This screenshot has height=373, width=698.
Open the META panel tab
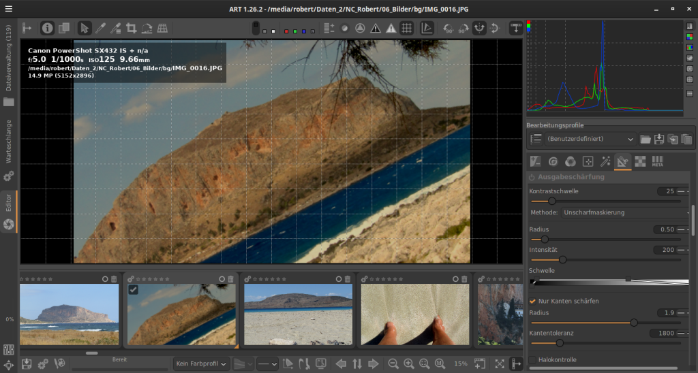click(x=658, y=161)
